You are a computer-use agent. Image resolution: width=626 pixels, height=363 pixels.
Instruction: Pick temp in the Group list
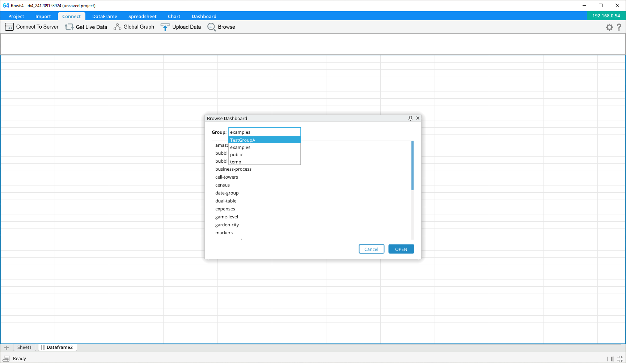[x=236, y=162]
